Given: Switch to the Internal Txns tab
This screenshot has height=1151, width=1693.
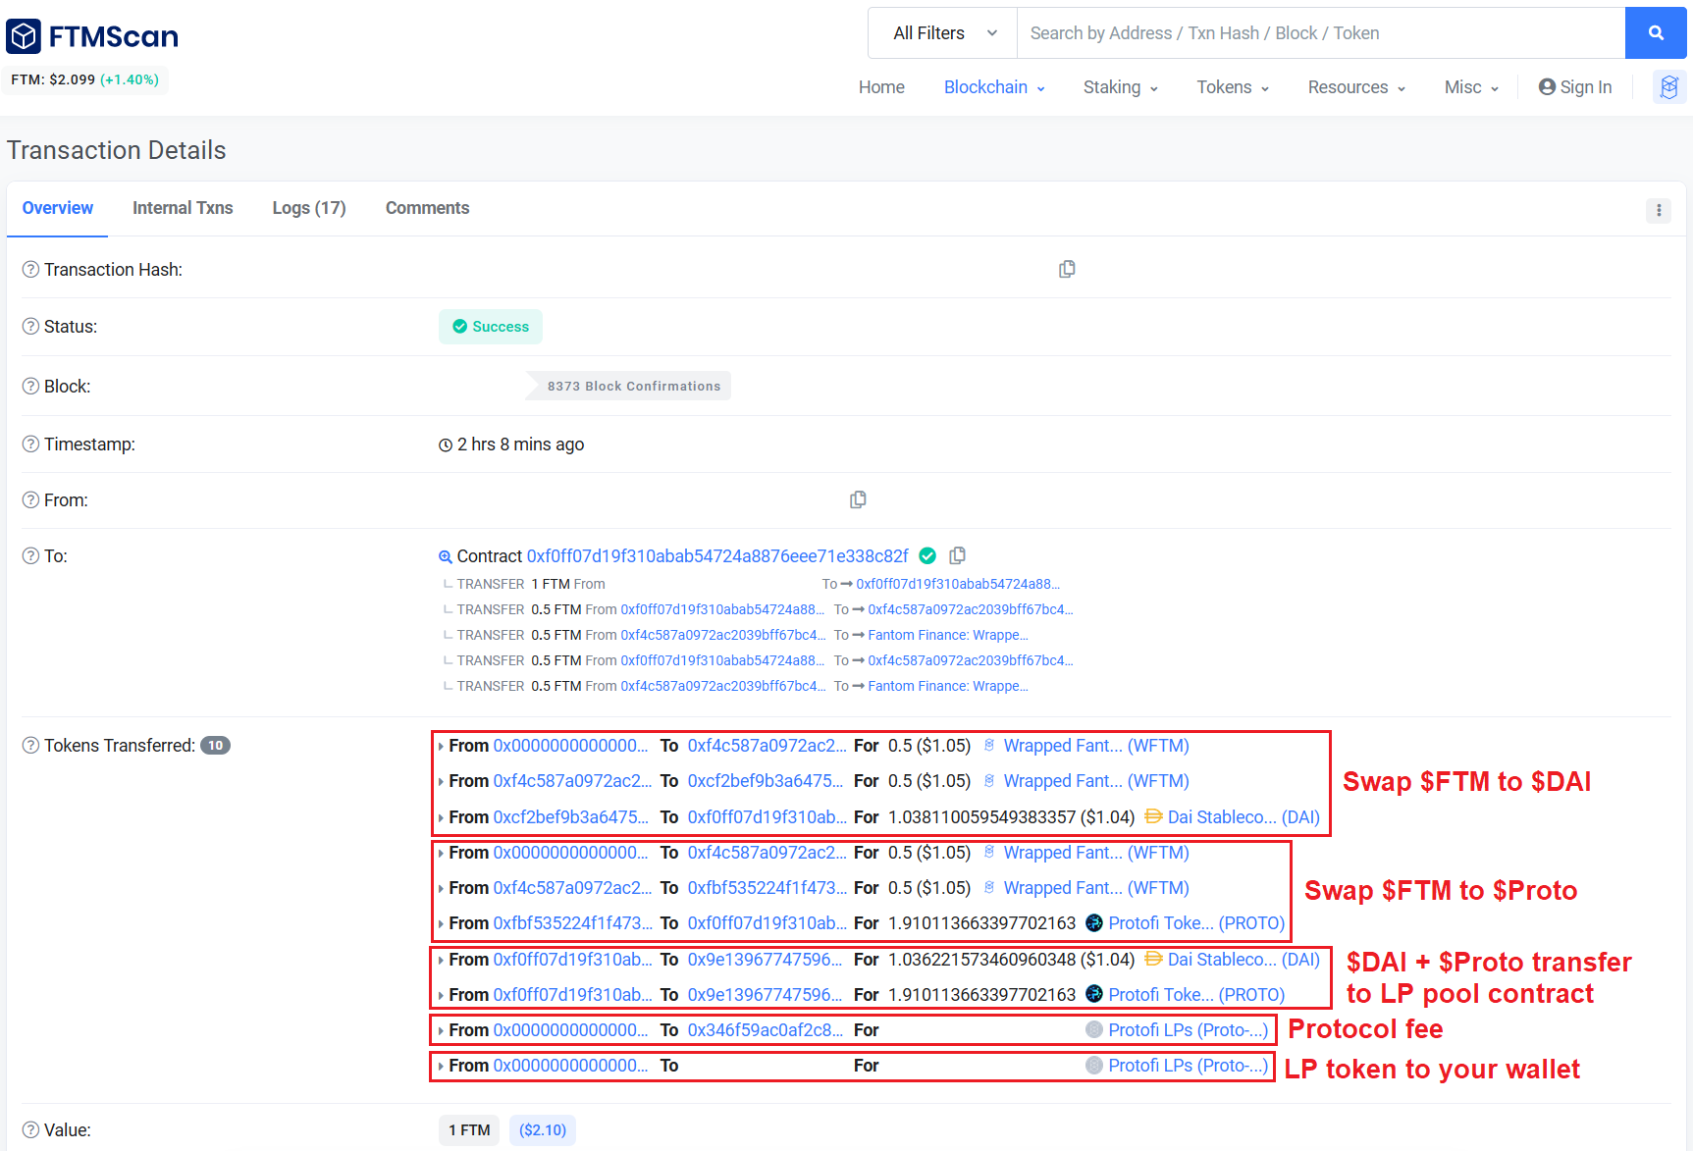Looking at the screenshot, I should (183, 208).
